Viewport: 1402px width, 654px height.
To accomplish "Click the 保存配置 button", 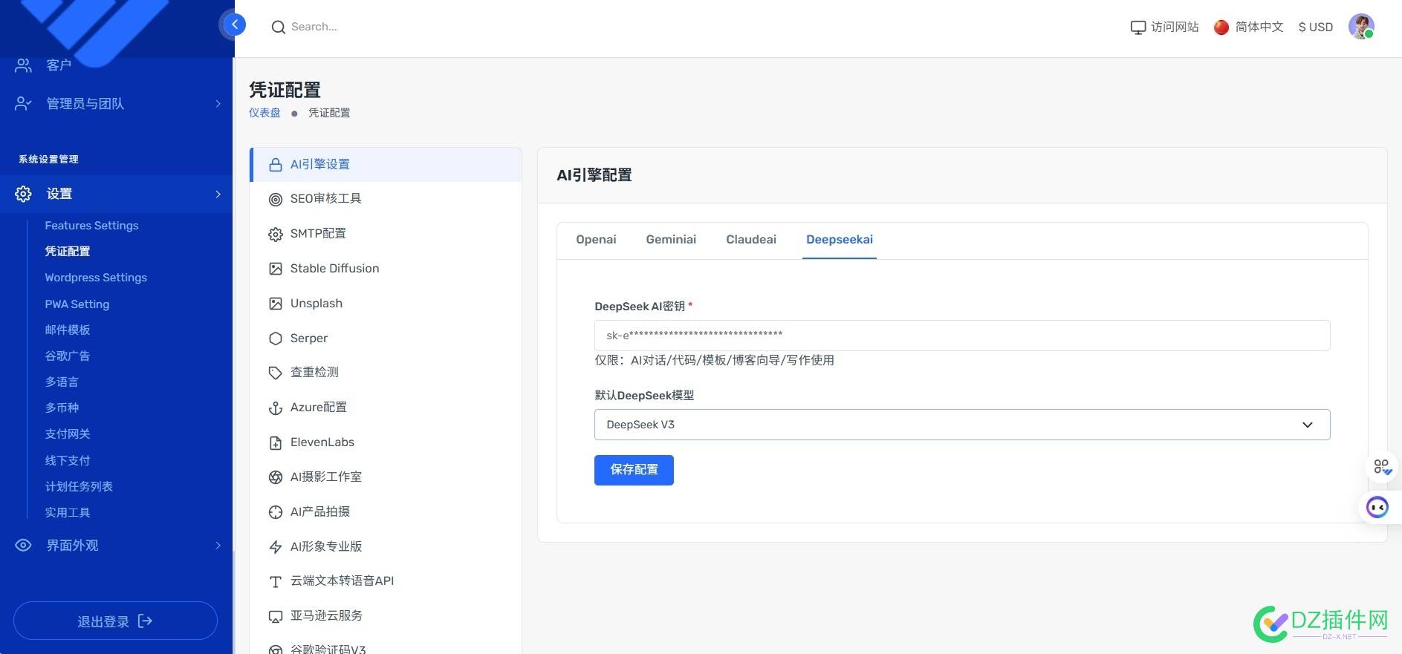I will tap(634, 470).
